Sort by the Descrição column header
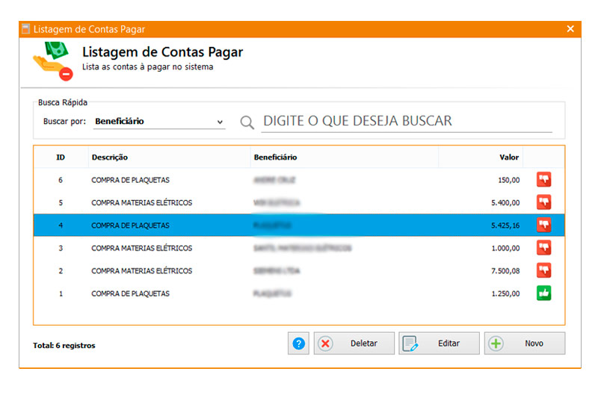 pyautogui.click(x=170, y=158)
